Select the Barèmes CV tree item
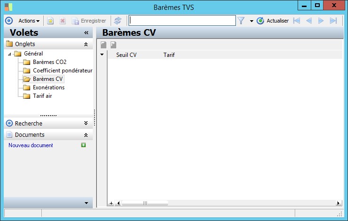348x221 pixels. click(x=48, y=79)
